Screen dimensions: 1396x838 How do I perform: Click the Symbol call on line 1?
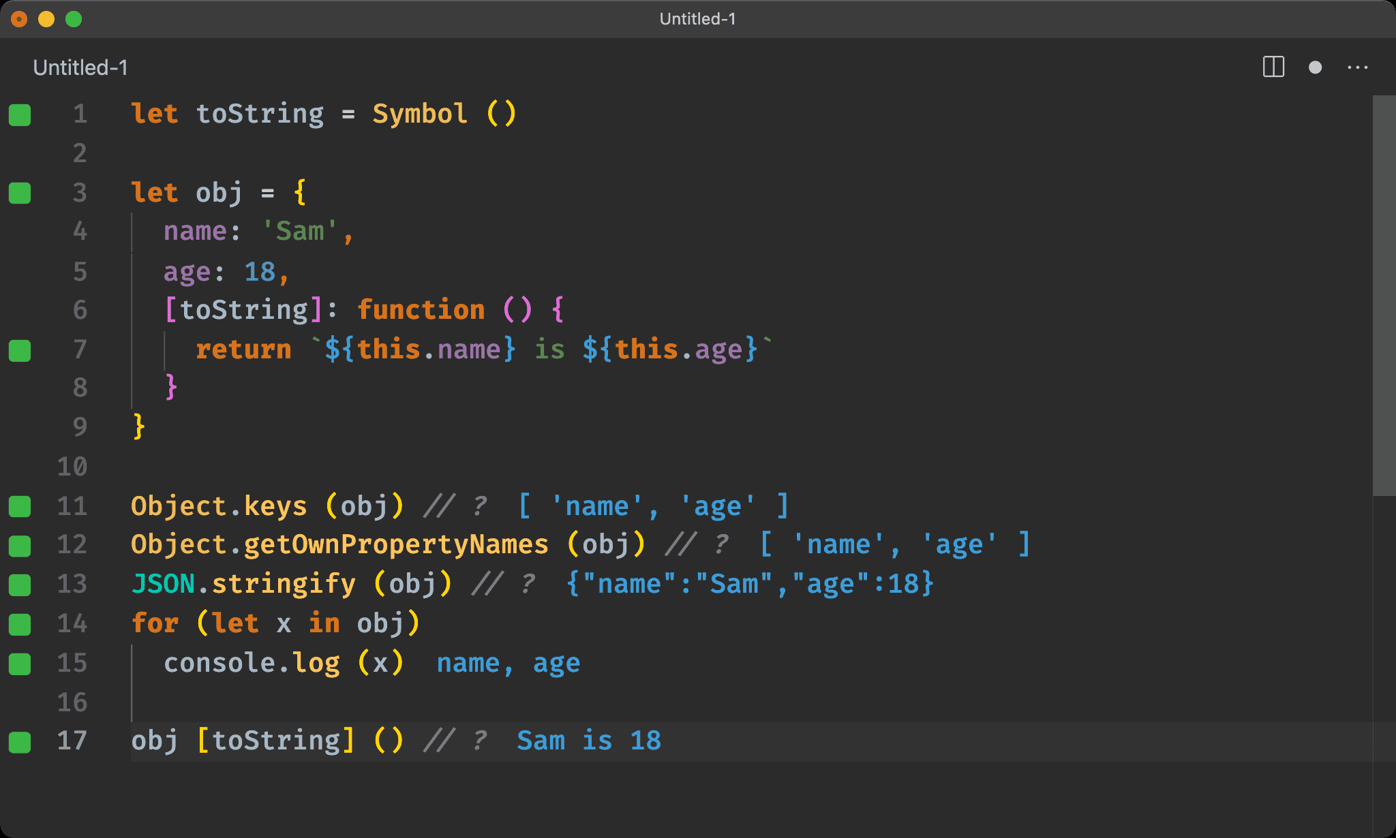click(x=419, y=114)
